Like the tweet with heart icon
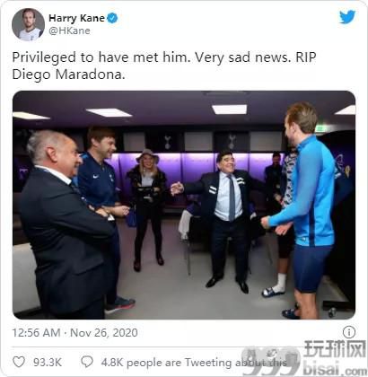Screen dimensions: 368x377 19,362
